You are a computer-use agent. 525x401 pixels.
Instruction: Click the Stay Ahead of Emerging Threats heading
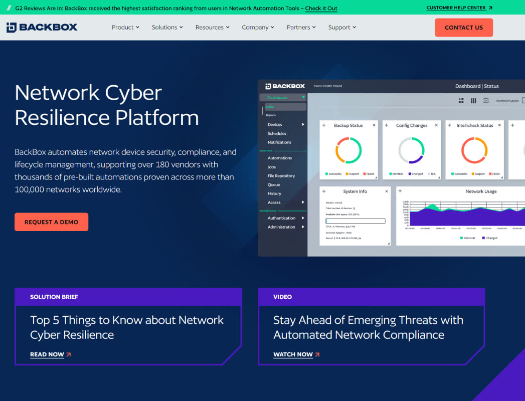[x=369, y=327]
